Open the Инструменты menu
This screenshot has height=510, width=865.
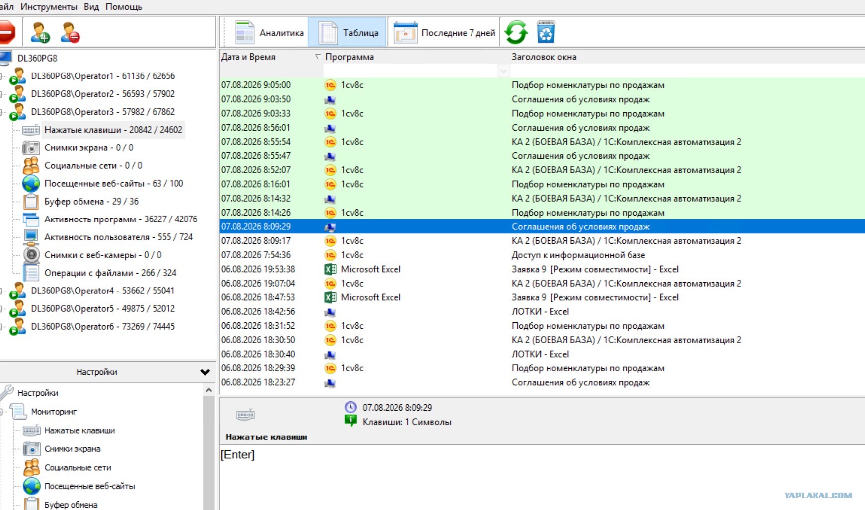[x=49, y=7]
